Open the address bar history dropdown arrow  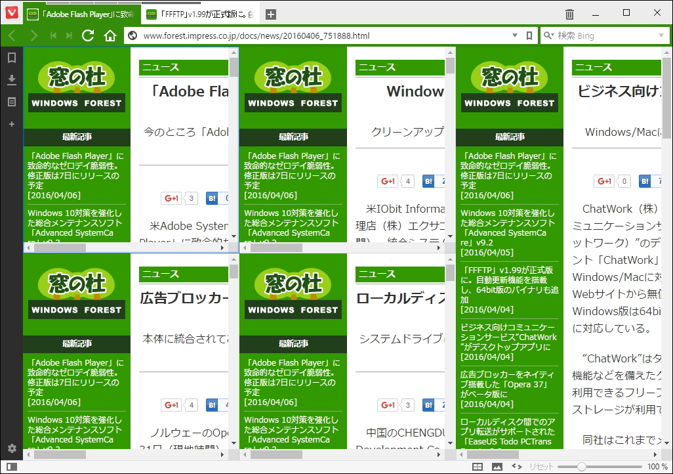click(513, 36)
